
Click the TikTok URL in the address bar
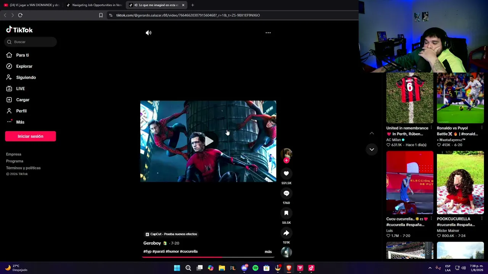188,15
